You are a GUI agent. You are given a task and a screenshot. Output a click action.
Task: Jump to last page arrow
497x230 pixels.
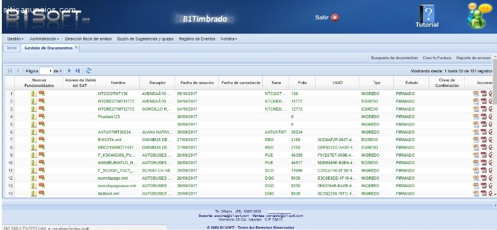click(x=77, y=71)
